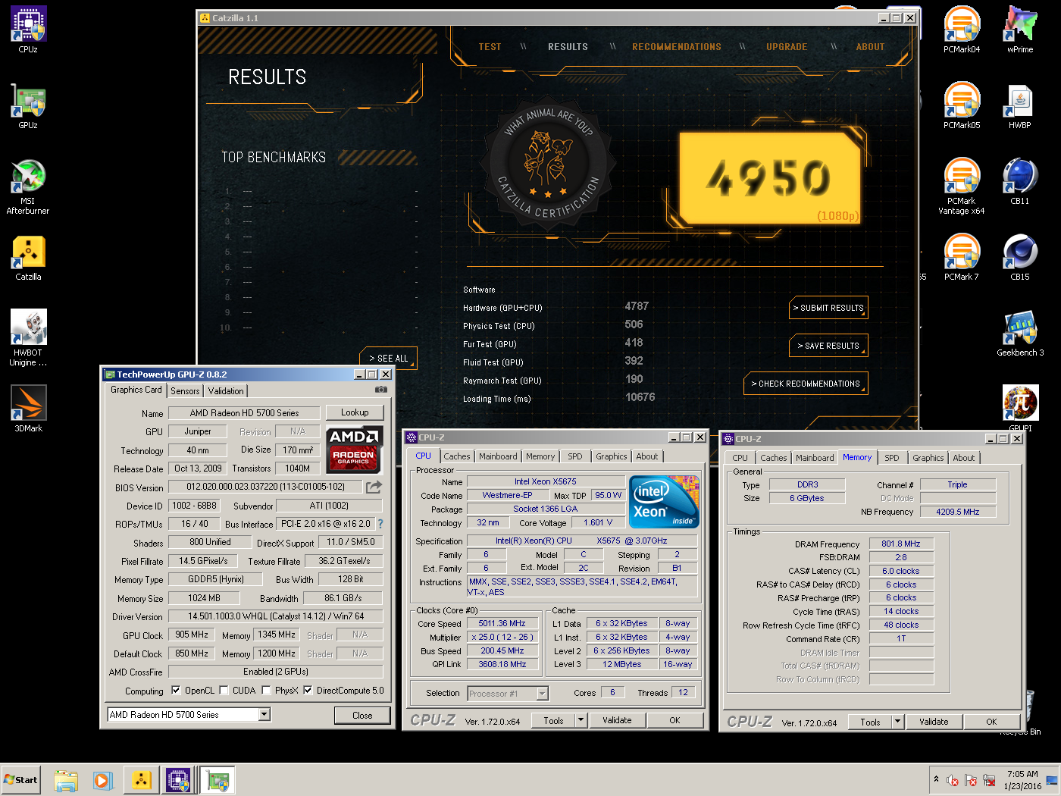The height and width of the screenshot is (796, 1061).
Task: Click CHECK RECOMMENDATIONS button
Action: pyautogui.click(x=806, y=384)
